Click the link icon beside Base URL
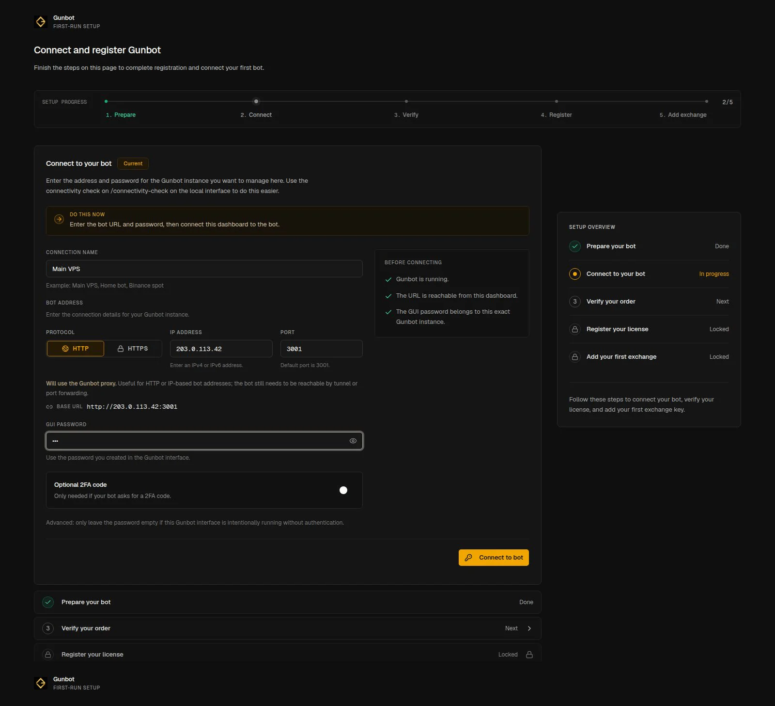Image resolution: width=775 pixels, height=706 pixels. 49,407
